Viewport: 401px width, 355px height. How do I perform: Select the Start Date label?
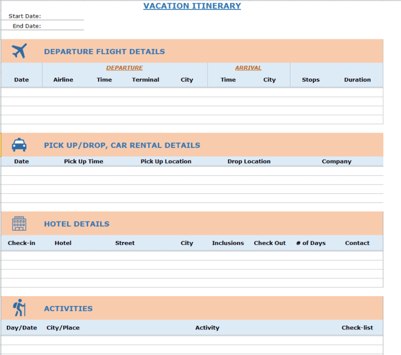[x=25, y=16]
